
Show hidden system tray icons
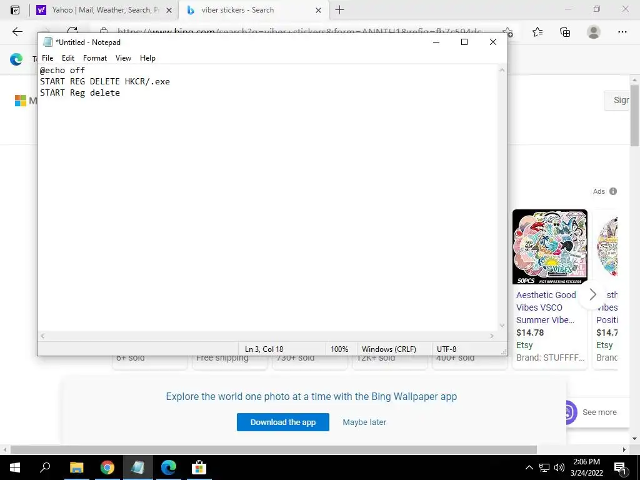(529, 467)
